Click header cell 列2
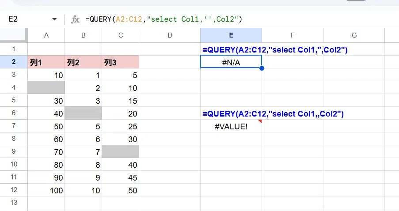399x211 pixels. [84, 62]
